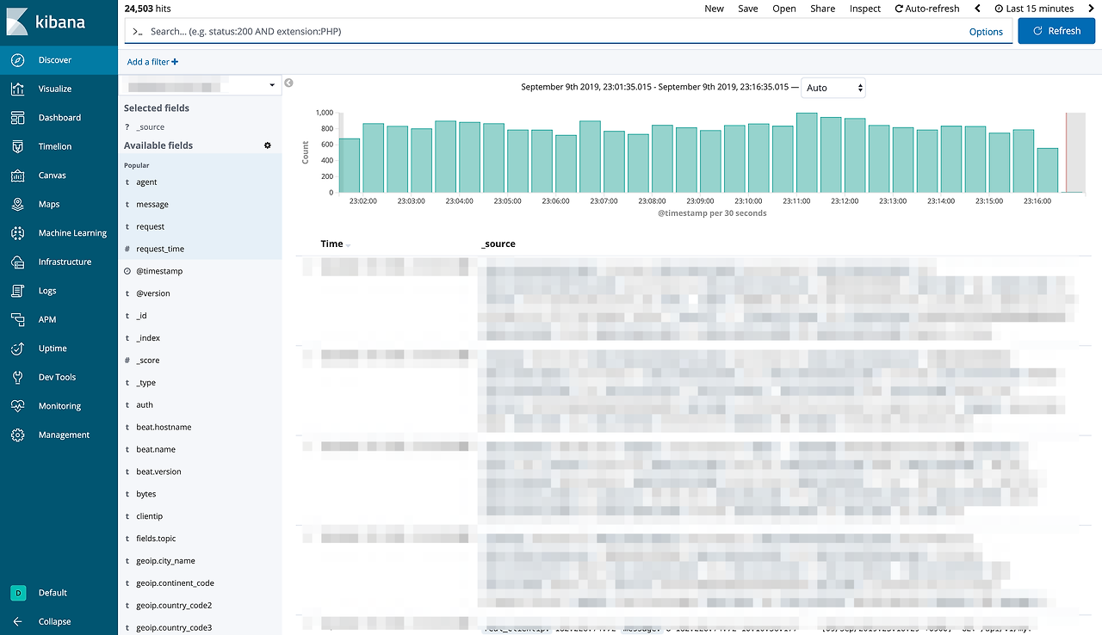Toggle Auto-refresh in the top bar

point(927,9)
